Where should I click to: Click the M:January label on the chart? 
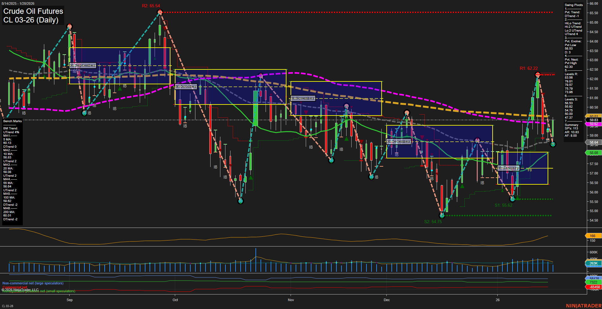pyautogui.click(x=508, y=168)
